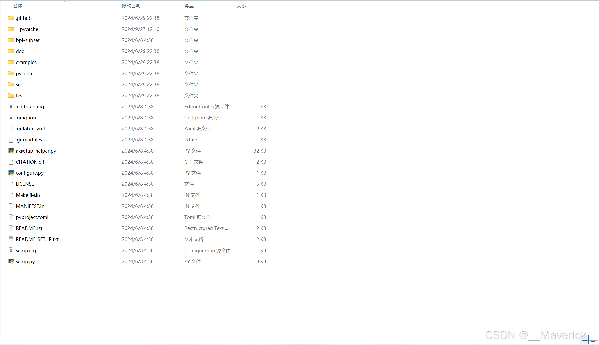Click the .gitlab-ci.yml file icon
Image resolution: width=599 pixels, height=345 pixels.
click(x=11, y=129)
